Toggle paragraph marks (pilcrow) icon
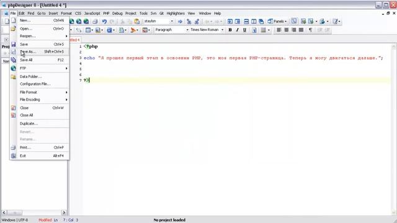 (310, 30)
